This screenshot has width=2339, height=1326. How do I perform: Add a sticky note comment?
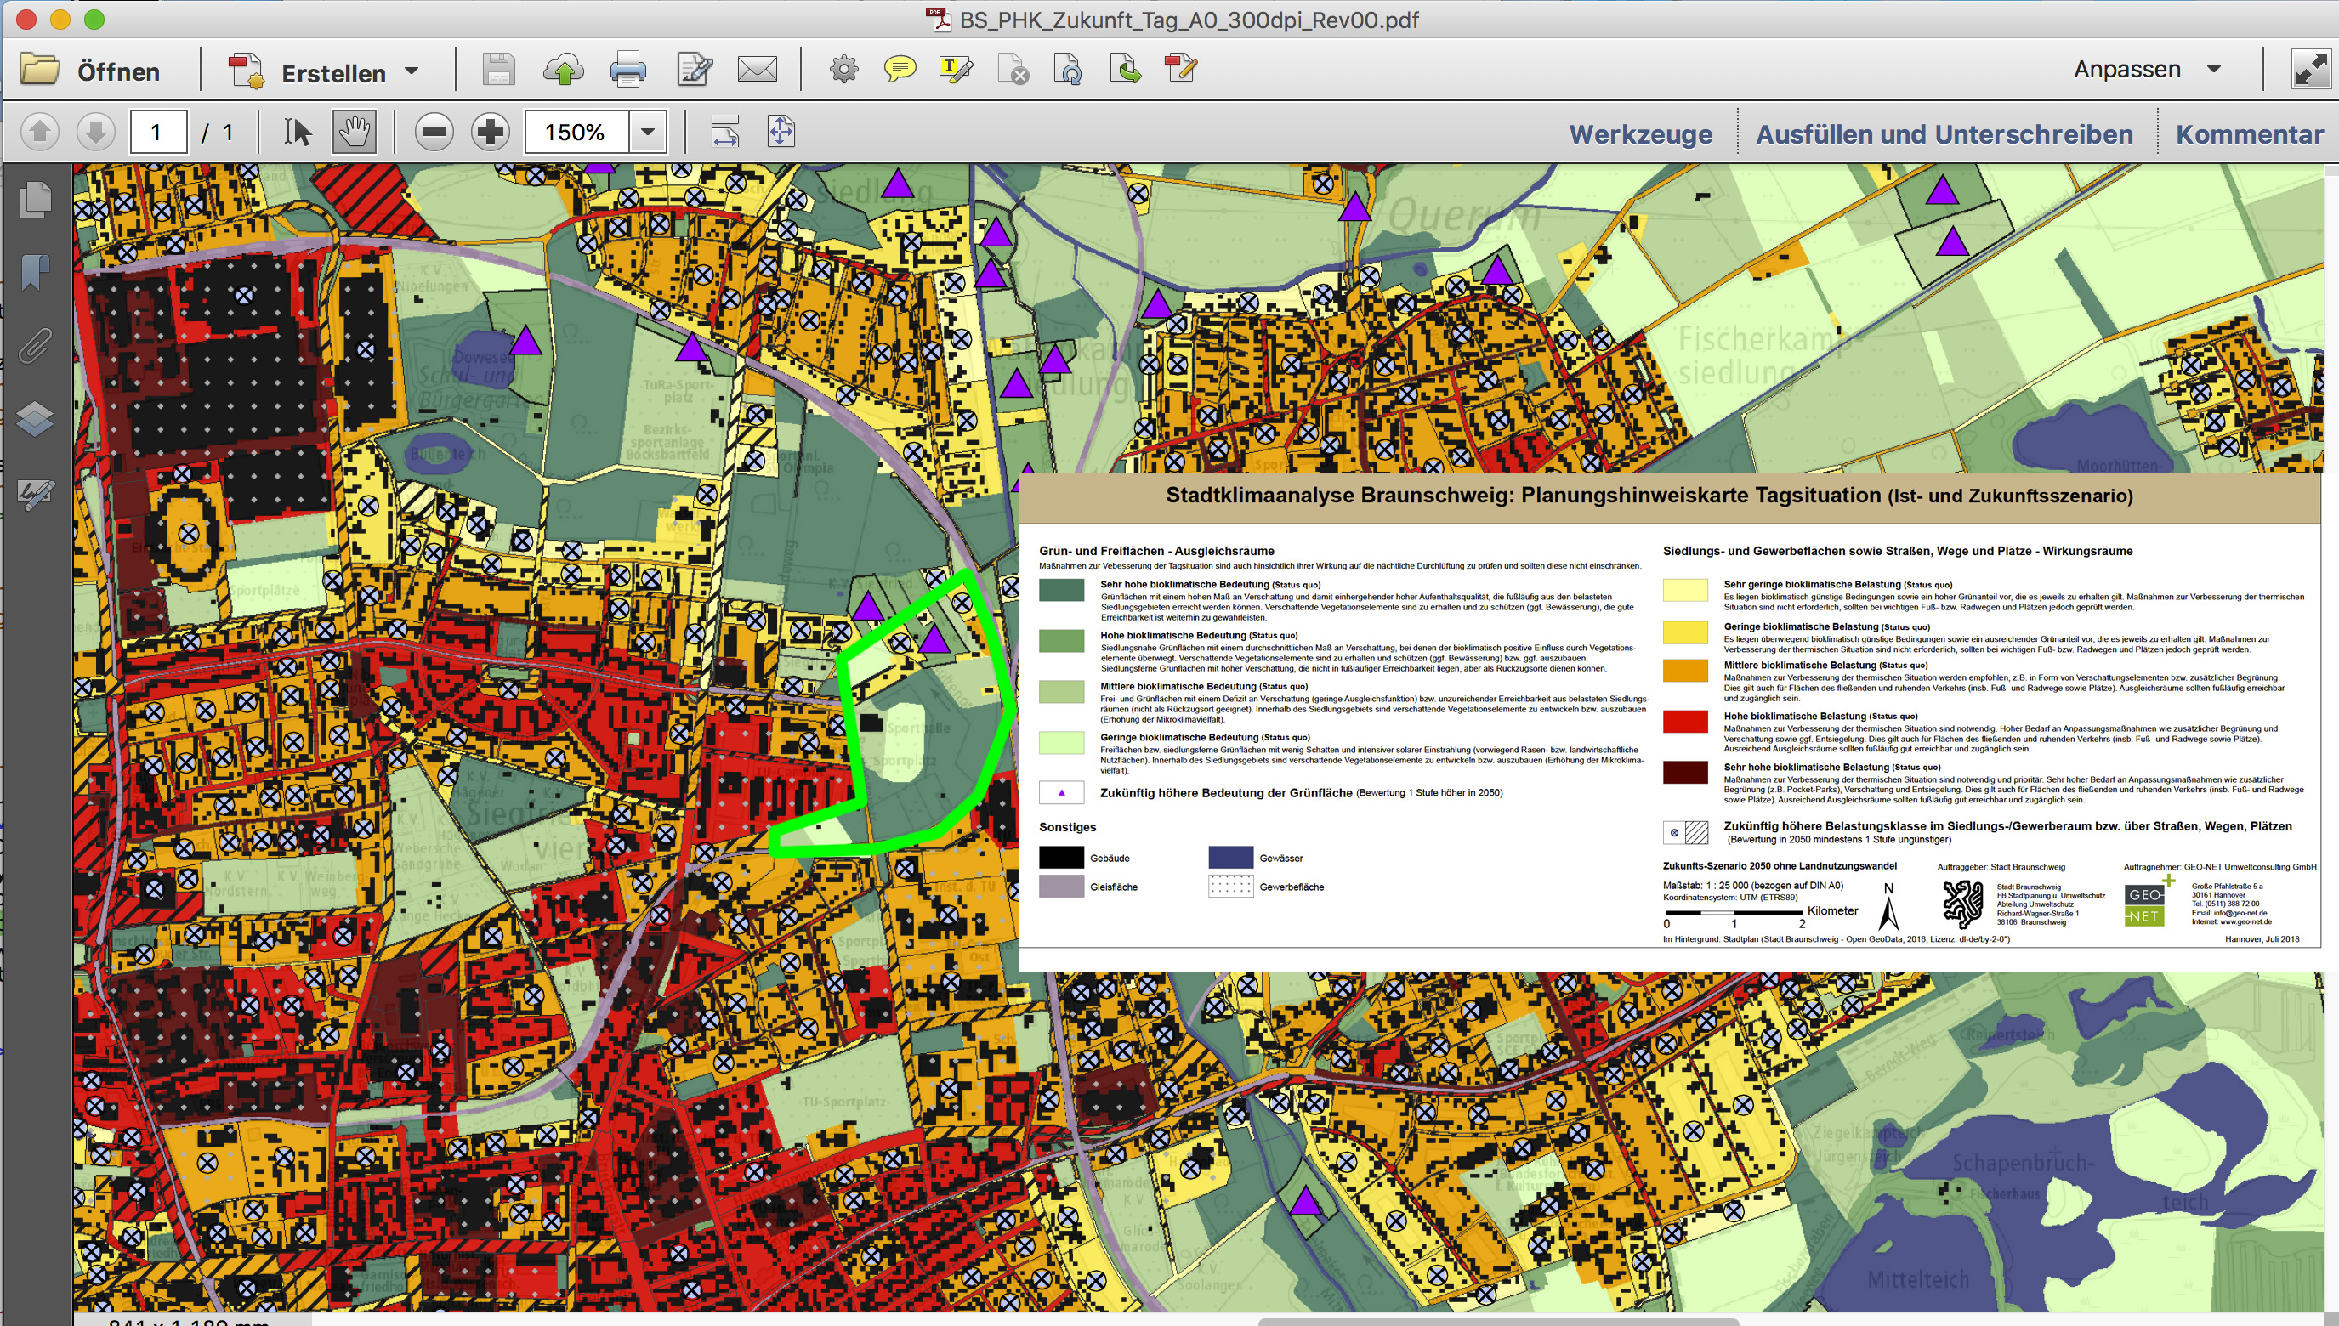coord(899,70)
